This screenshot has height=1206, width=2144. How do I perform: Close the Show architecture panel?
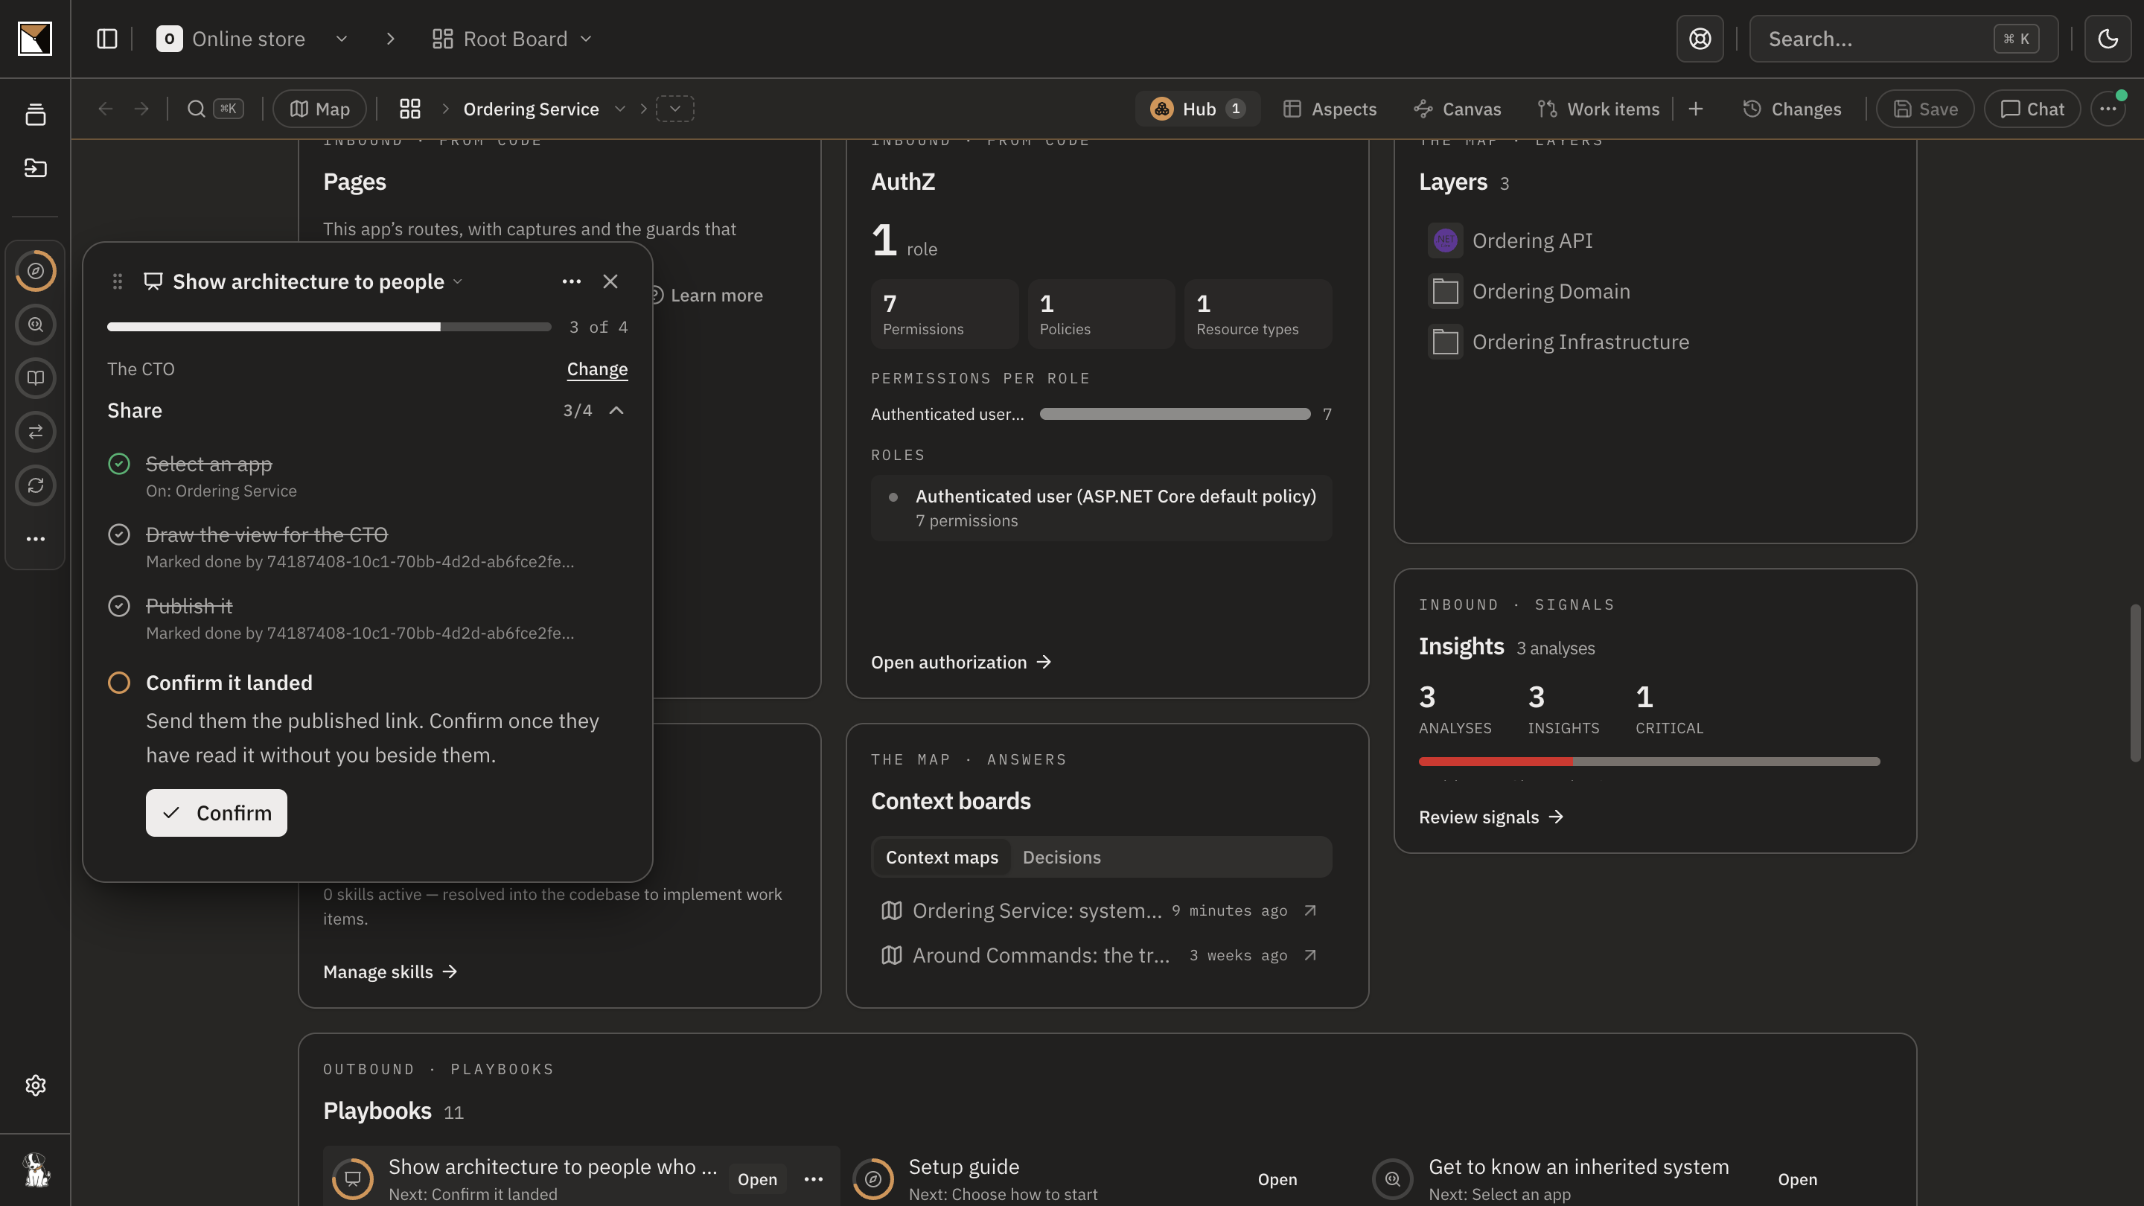610,281
